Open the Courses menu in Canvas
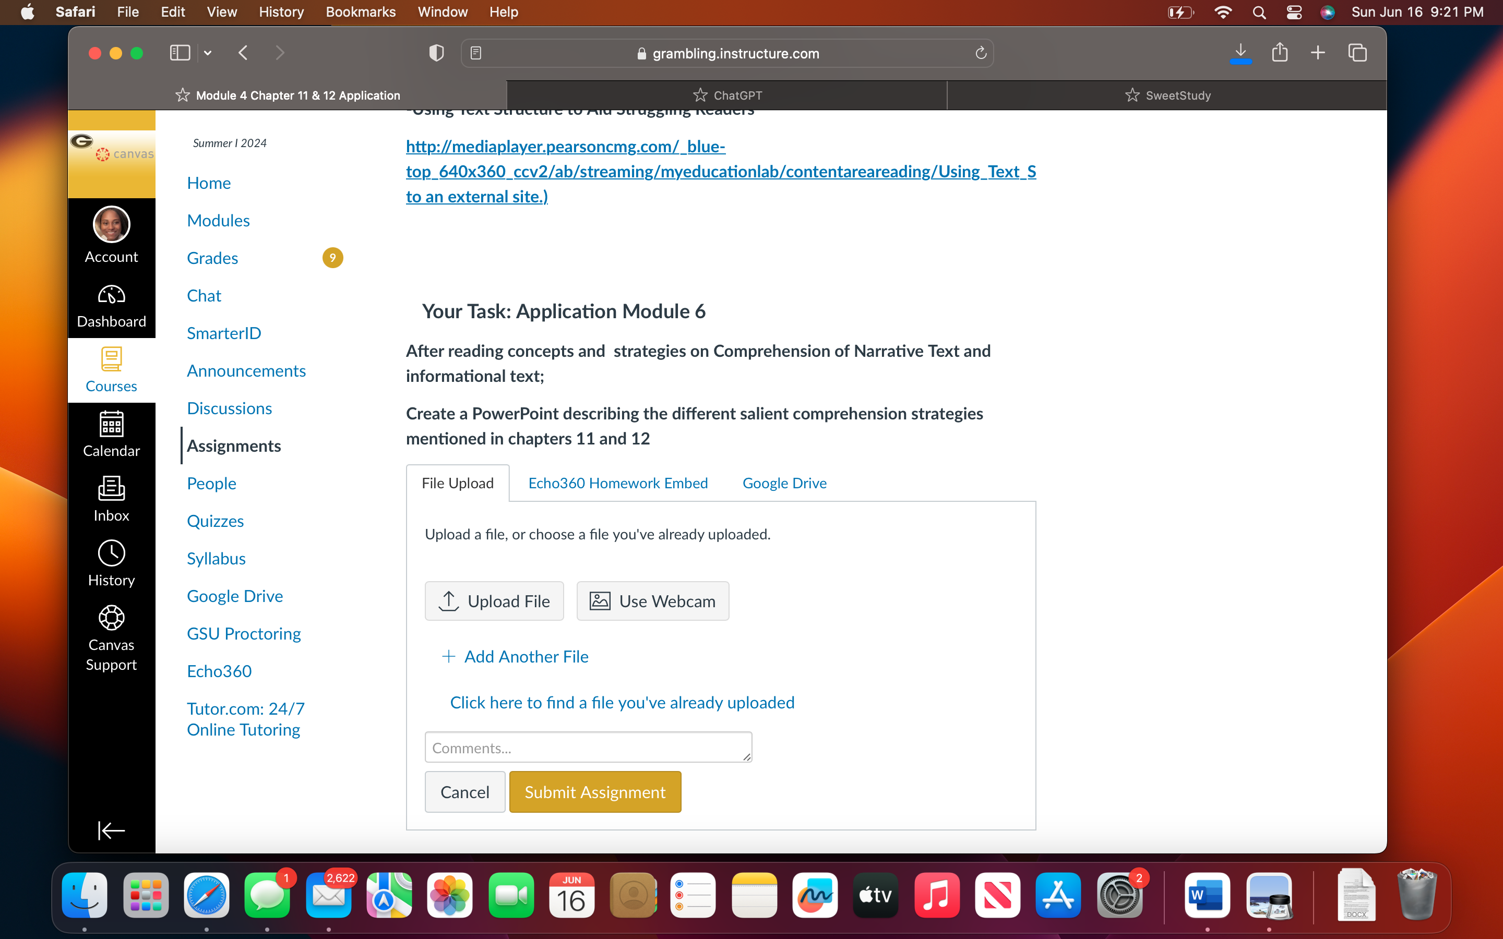This screenshot has width=1503, height=939. [x=111, y=371]
